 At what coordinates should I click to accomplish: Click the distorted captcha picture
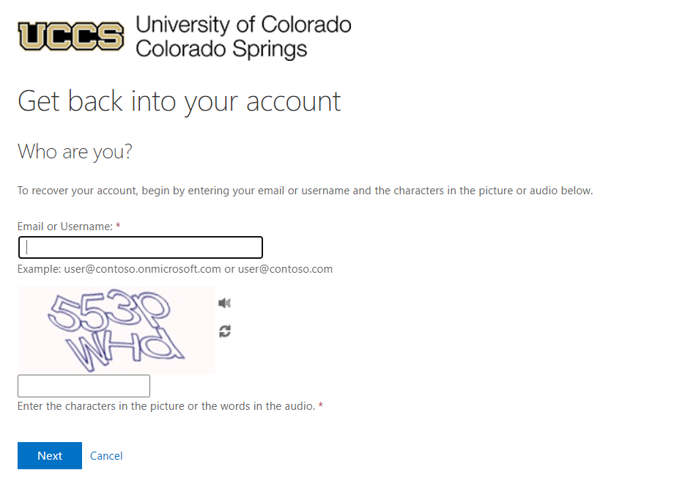coord(116,330)
